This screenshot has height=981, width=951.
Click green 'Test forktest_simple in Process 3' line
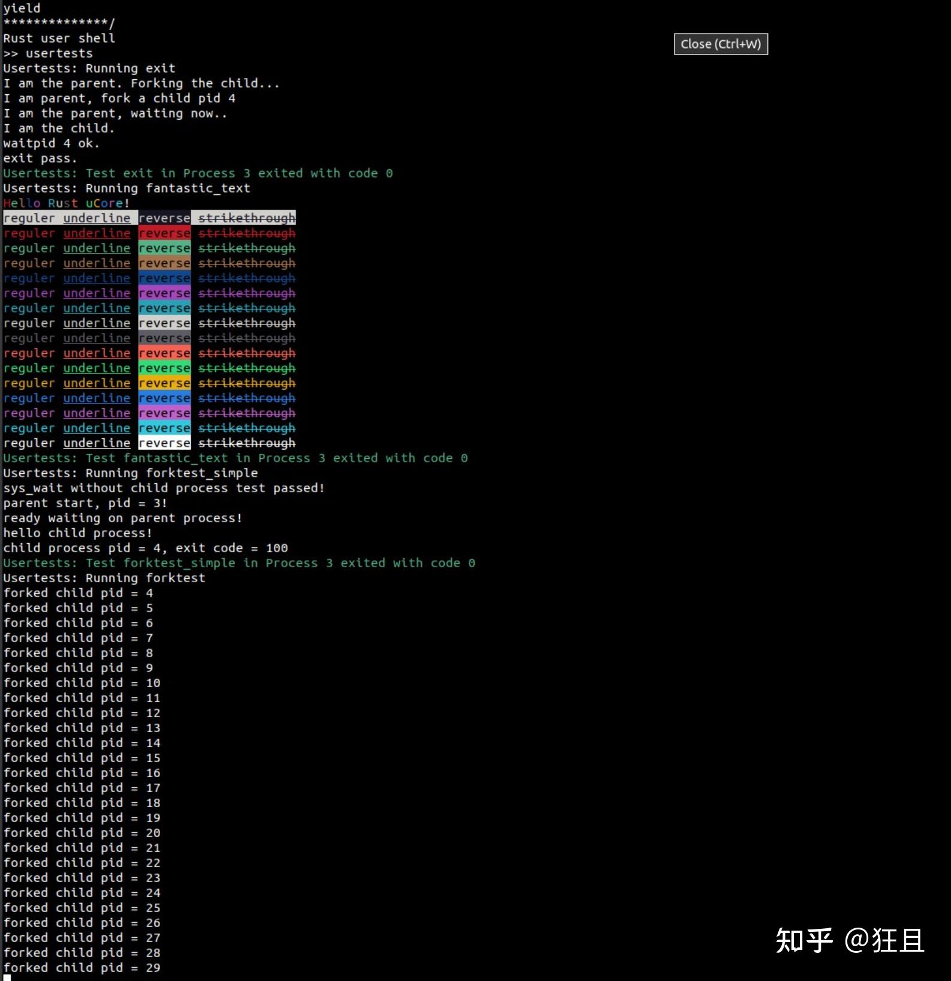pyautogui.click(x=239, y=563)
